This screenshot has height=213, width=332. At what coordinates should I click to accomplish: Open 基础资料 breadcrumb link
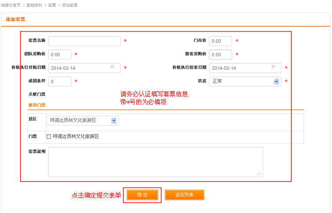(x=33, y=4)
